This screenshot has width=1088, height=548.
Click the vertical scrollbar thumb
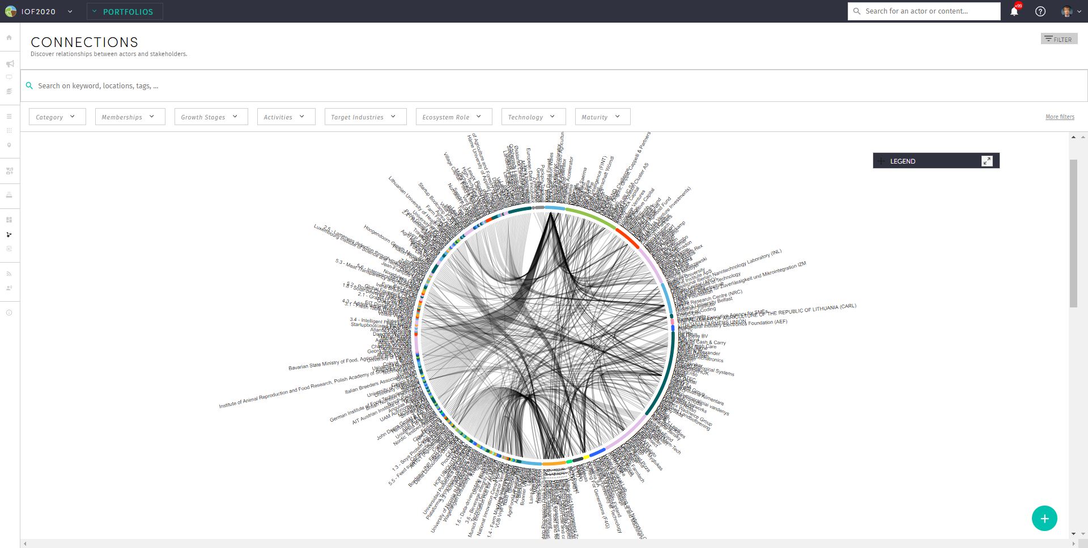[1073, 233]
